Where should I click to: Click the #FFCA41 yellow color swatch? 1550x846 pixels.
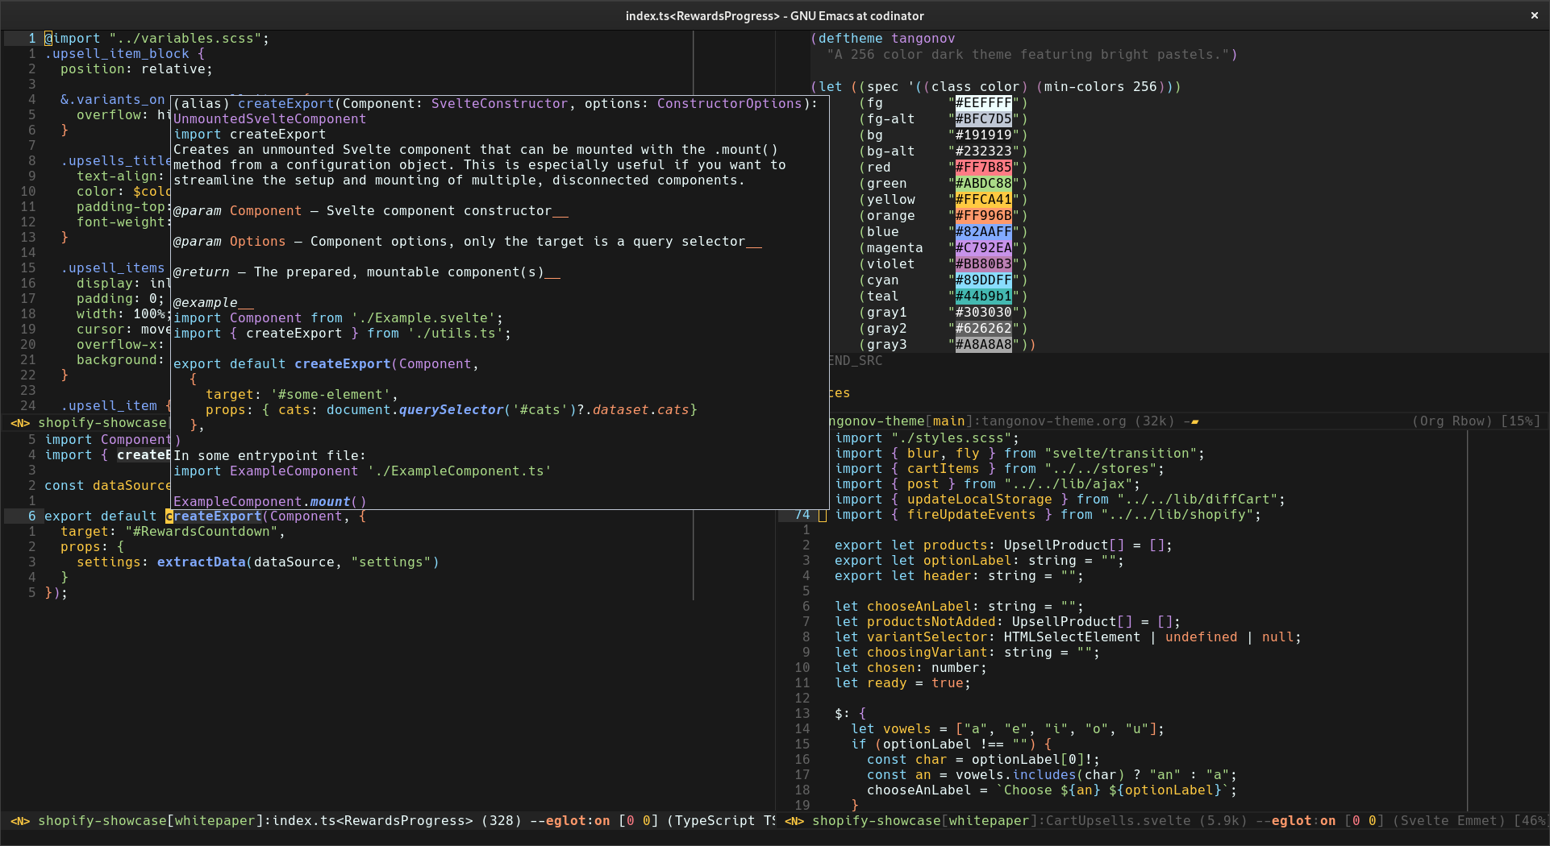coord(983,200)
